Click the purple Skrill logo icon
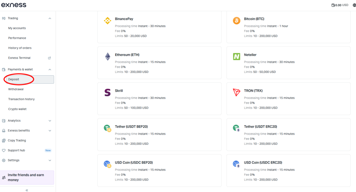The height and width of the screenshot is (192, 356). click(107, 92)
